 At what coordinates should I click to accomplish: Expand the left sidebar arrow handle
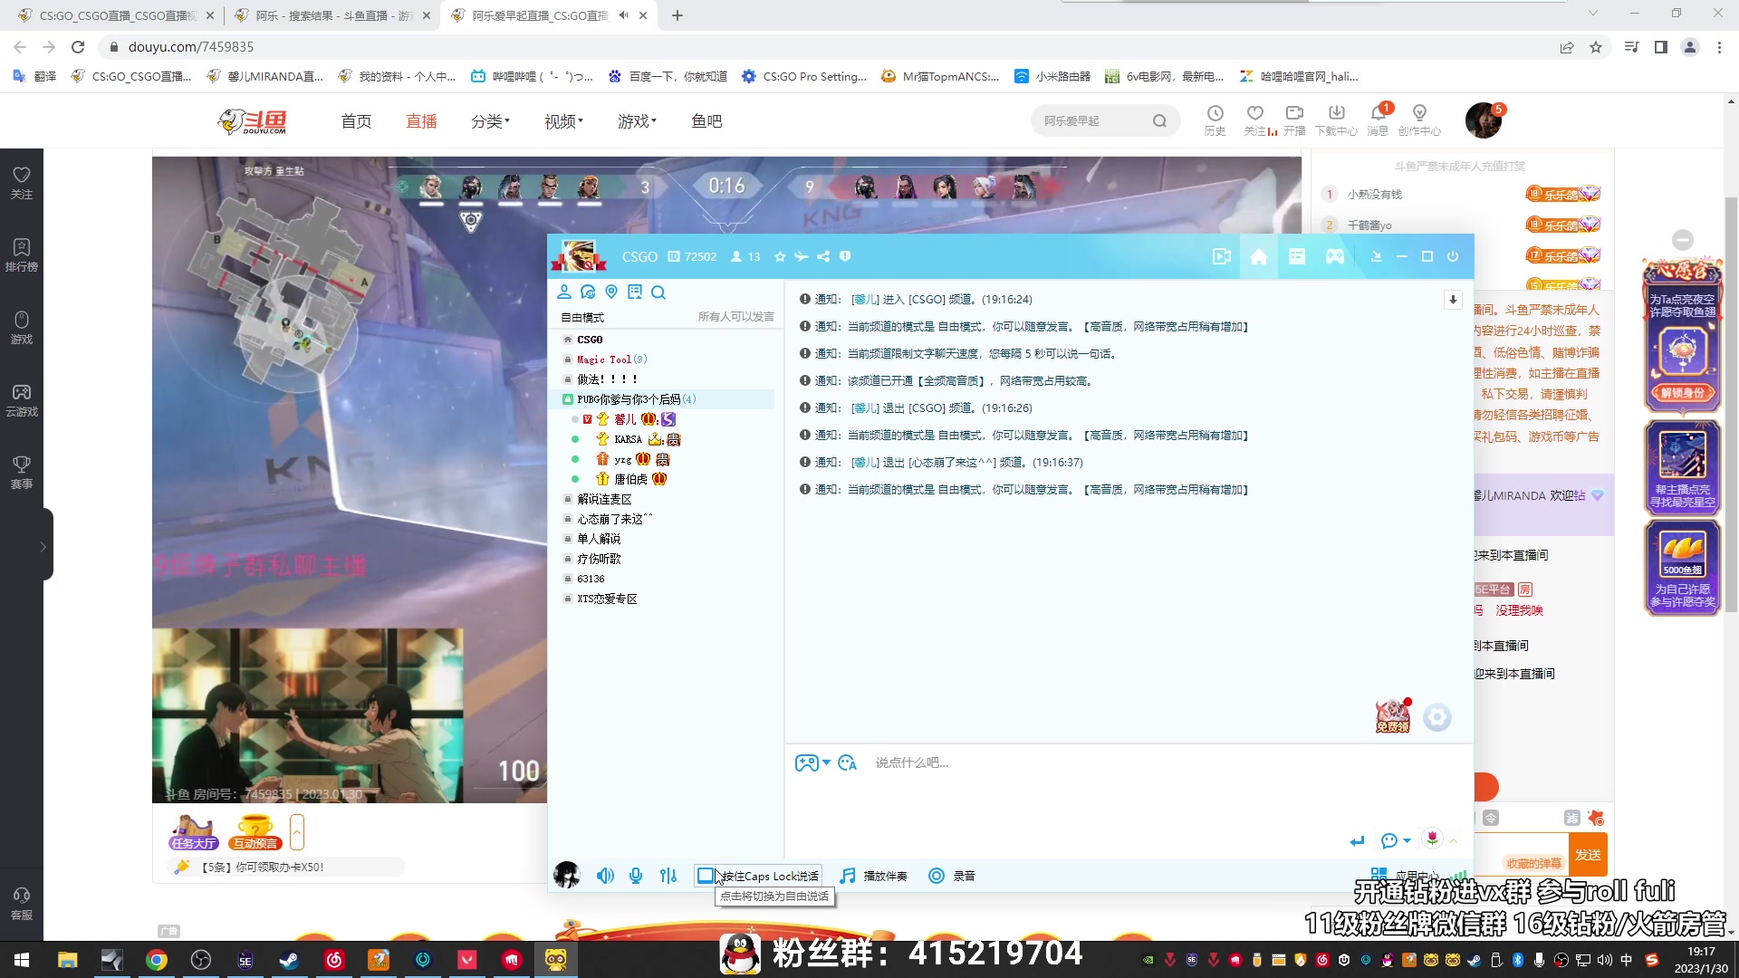[43, 546]
